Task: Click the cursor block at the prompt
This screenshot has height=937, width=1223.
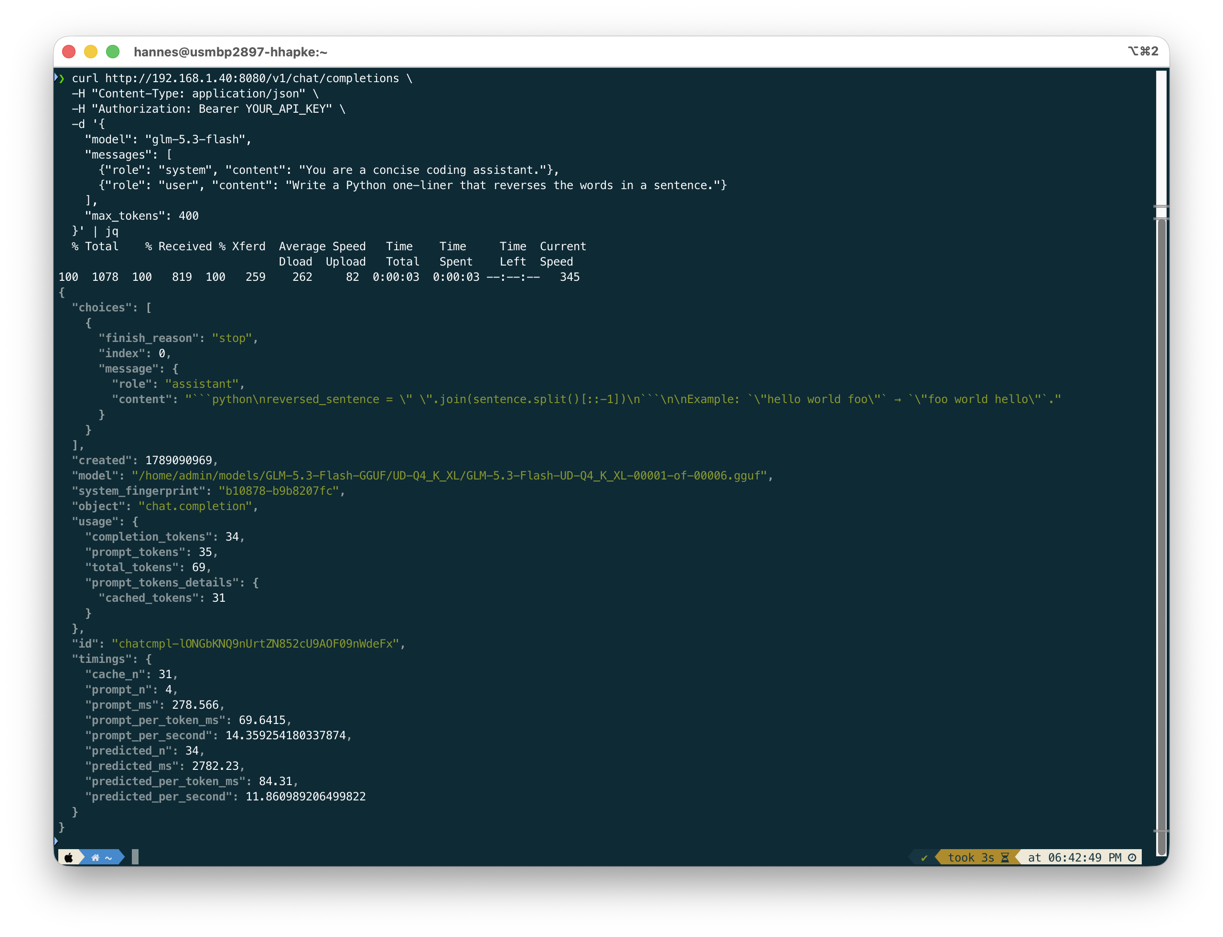Action: (135, 857)
